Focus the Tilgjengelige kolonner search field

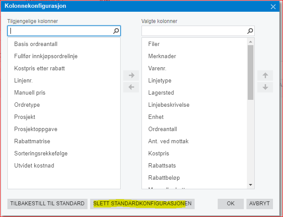(x=60, y=31)
